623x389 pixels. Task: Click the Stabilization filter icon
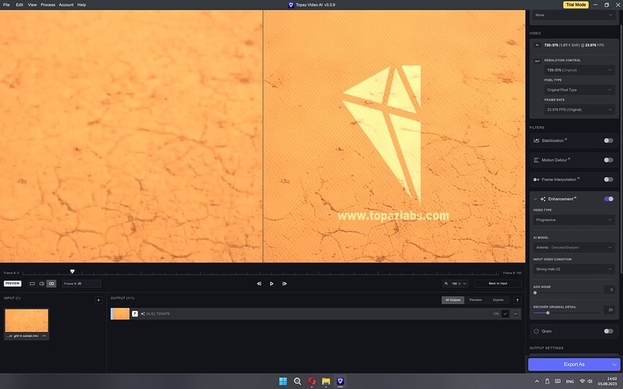click(536, 141)
